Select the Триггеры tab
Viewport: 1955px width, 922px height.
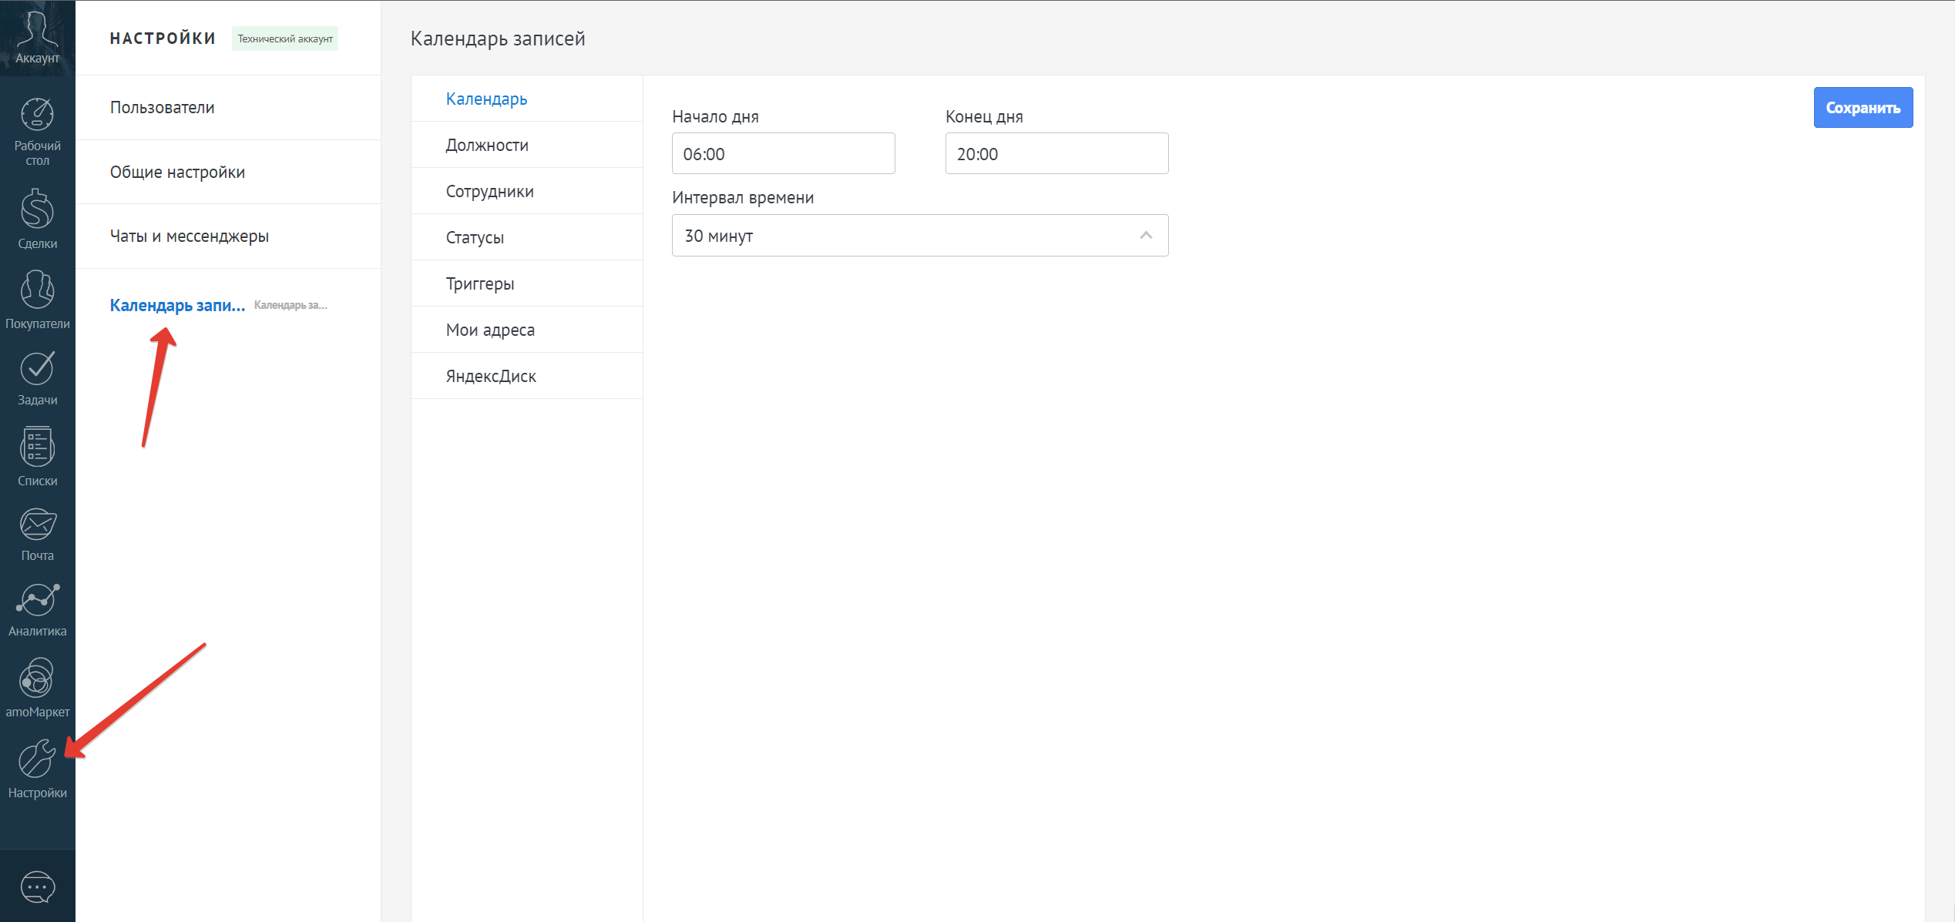[480, 283]
